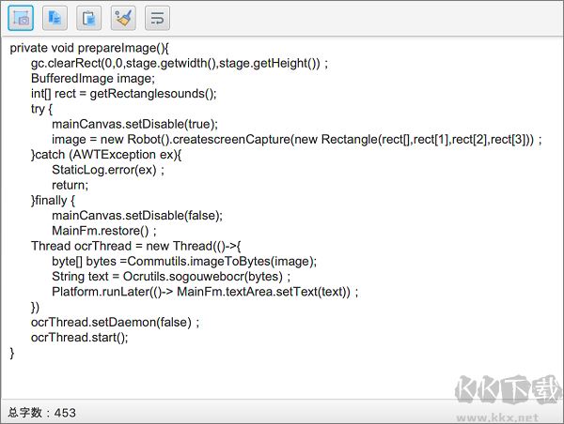The width and height of the screenshot is (564, 424).
Task: Click the 'return;' line
Action: point(70,185)
